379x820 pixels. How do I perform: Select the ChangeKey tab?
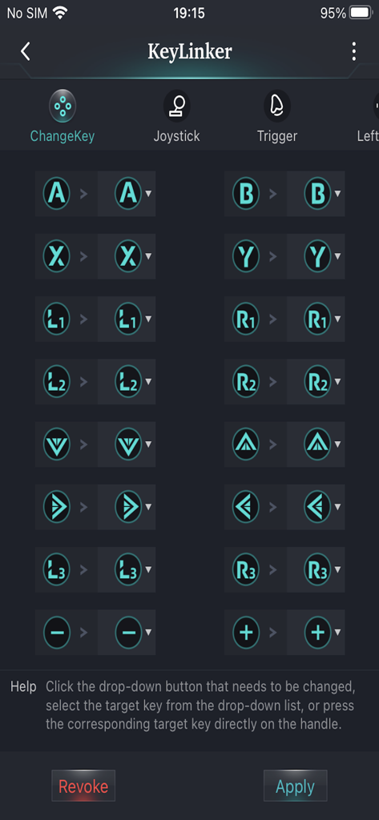pyautogui.click(x=62, y=118)
